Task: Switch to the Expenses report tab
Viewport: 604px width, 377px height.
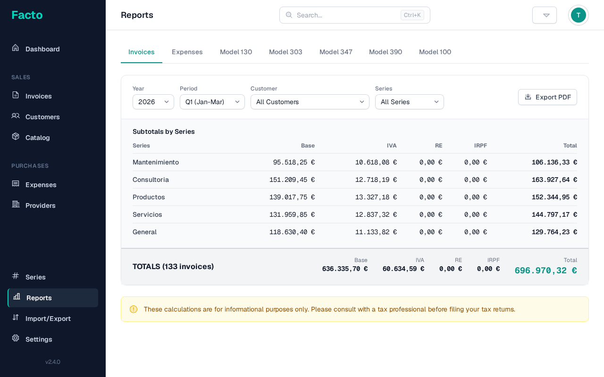Action: (187, 52)
